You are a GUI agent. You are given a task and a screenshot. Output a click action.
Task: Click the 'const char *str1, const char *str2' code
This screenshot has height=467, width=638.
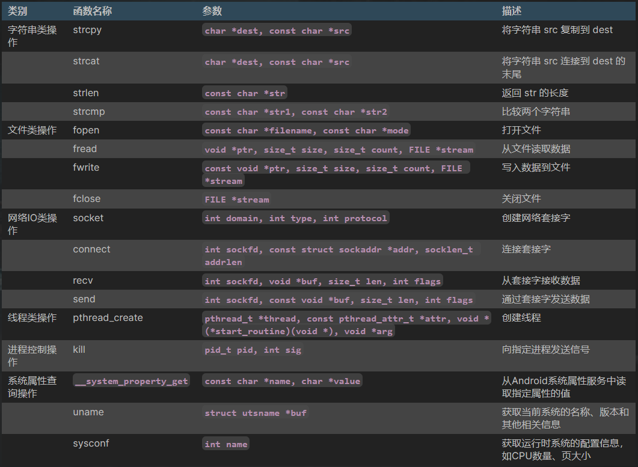[296, 112]
